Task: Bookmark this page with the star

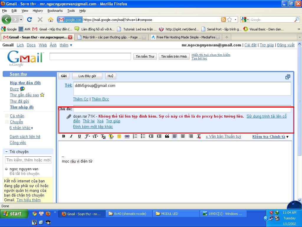Action: point(229,20)
